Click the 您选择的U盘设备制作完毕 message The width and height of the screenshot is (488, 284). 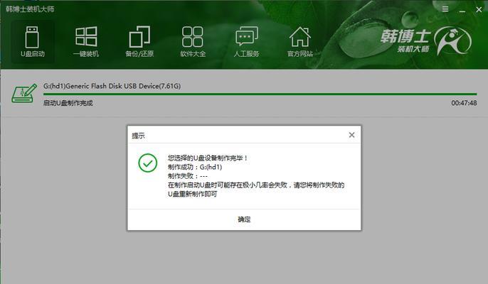coord(207,158)
